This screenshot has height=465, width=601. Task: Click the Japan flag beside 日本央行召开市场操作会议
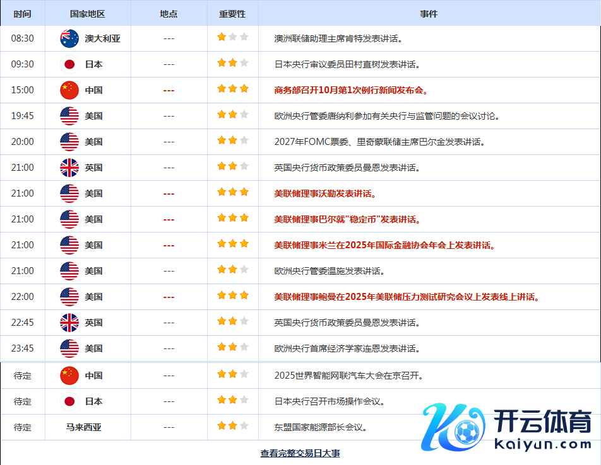[x=69, y=401]
